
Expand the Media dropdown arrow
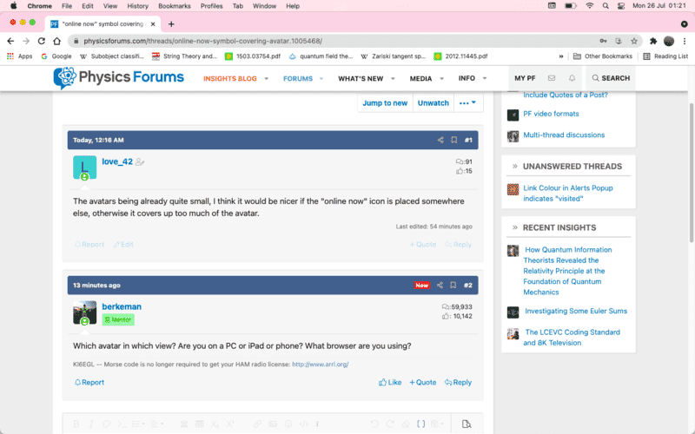441,78
